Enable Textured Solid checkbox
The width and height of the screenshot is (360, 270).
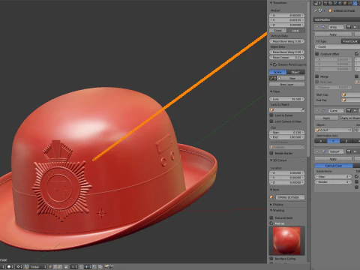271,217
